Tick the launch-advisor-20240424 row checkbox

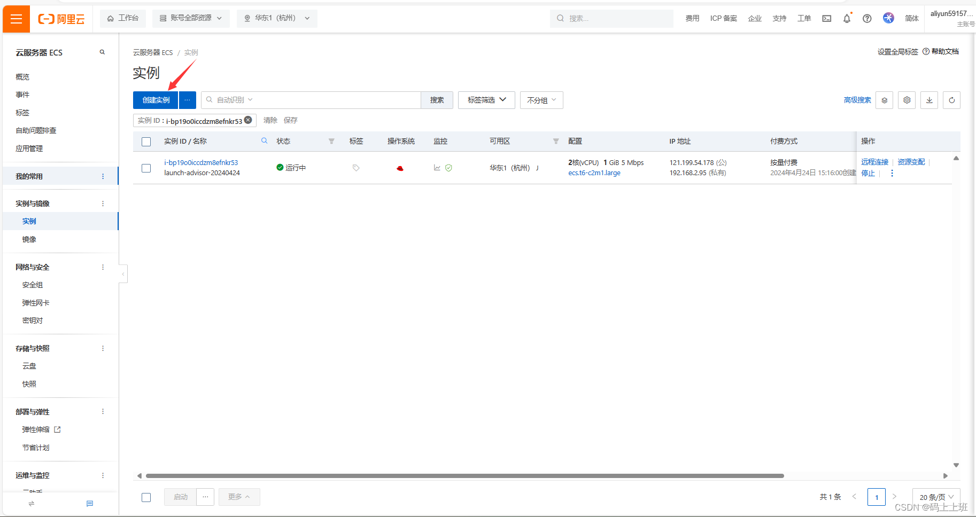pos(146,168)
